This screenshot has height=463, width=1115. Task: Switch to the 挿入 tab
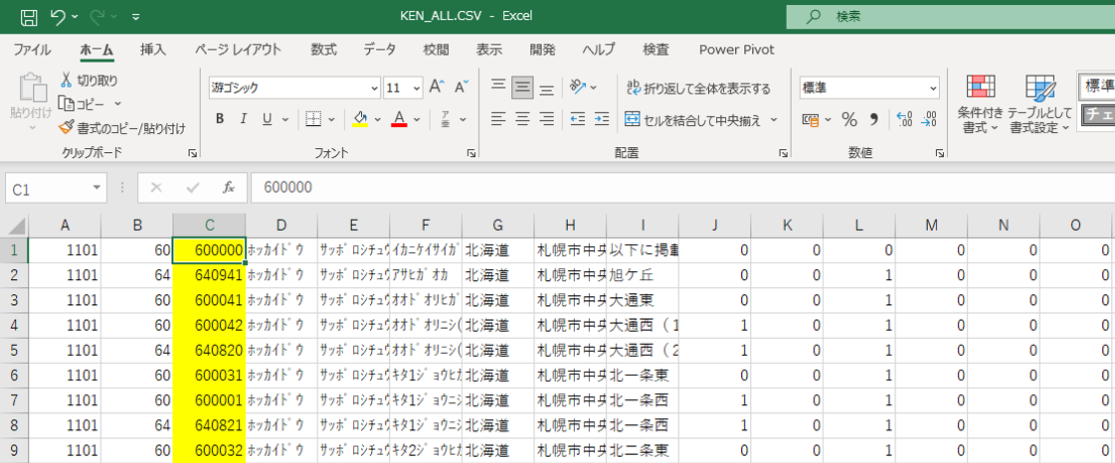(x=153, y=50)
